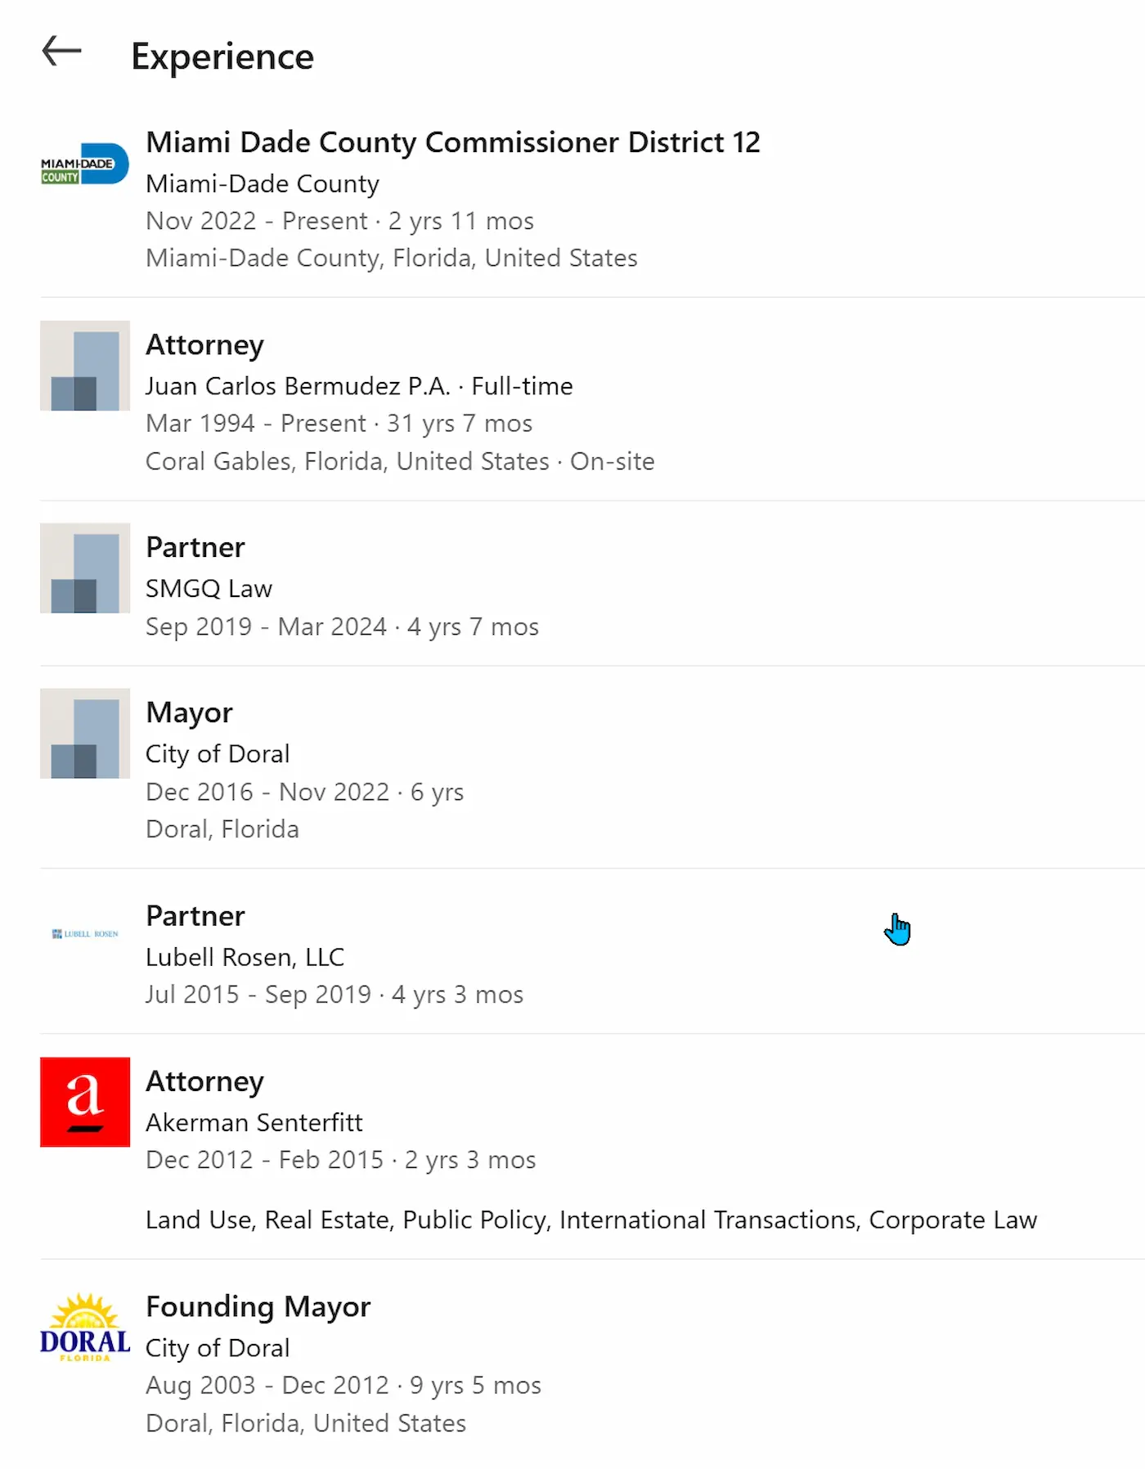
Task: Click the Land Use, Real Estate description text
Action: pyautogui.click(x=590, y=1220)
